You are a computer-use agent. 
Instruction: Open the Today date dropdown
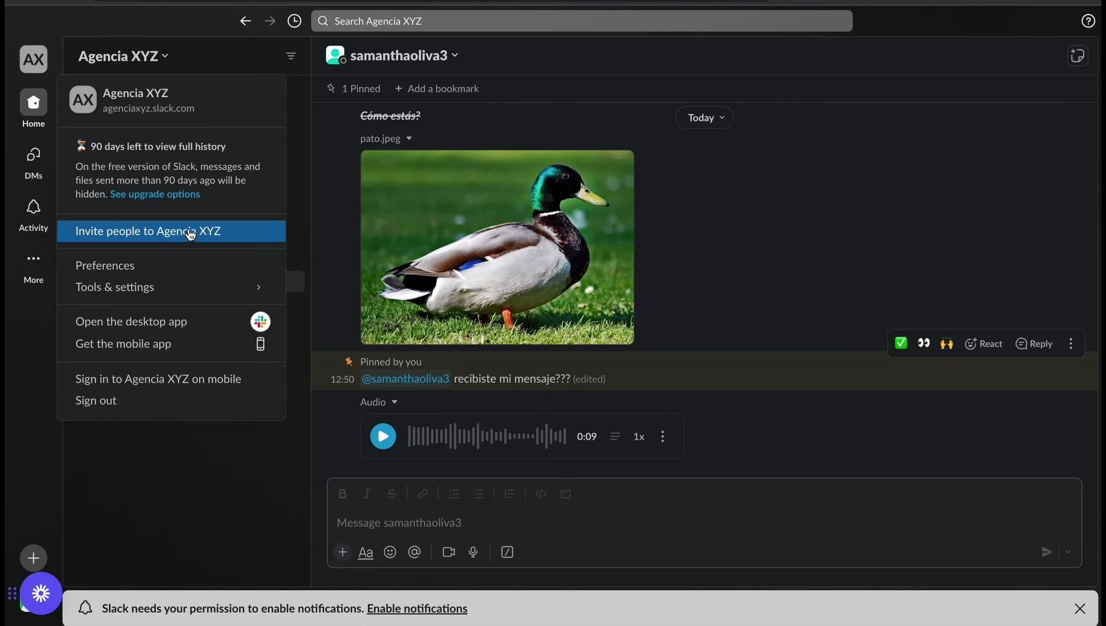[704, 117]
